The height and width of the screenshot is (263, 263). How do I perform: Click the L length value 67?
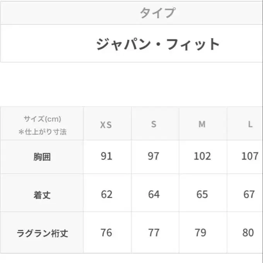coord(249,194)
